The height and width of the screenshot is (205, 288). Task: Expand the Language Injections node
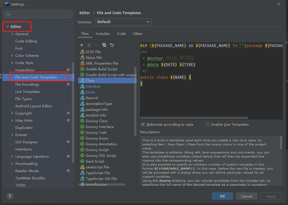pyautogui.click(x=12, y=157)
